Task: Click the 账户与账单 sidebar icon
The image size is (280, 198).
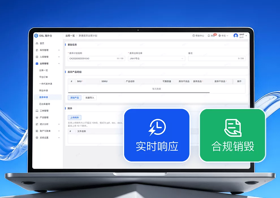Action: click(37, 131)
